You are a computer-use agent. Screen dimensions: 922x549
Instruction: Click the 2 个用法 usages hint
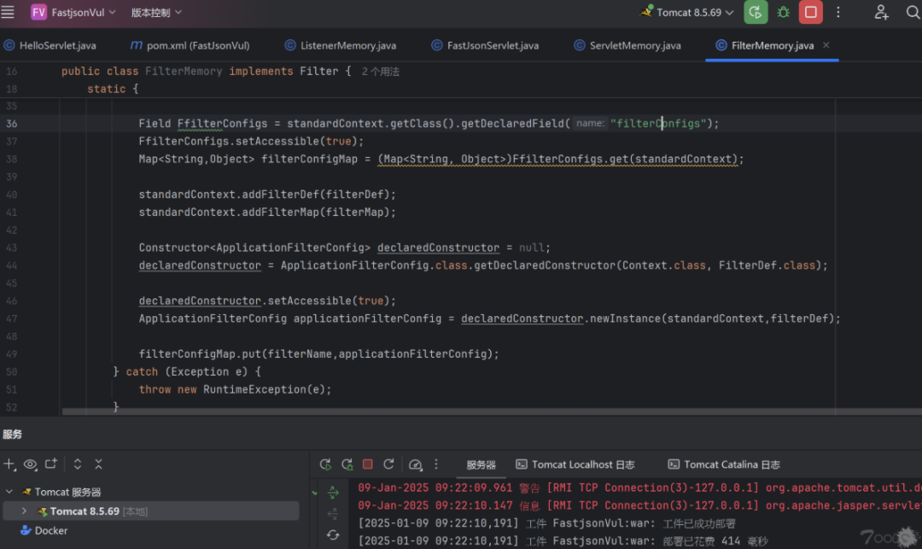[x=381, y=72]
